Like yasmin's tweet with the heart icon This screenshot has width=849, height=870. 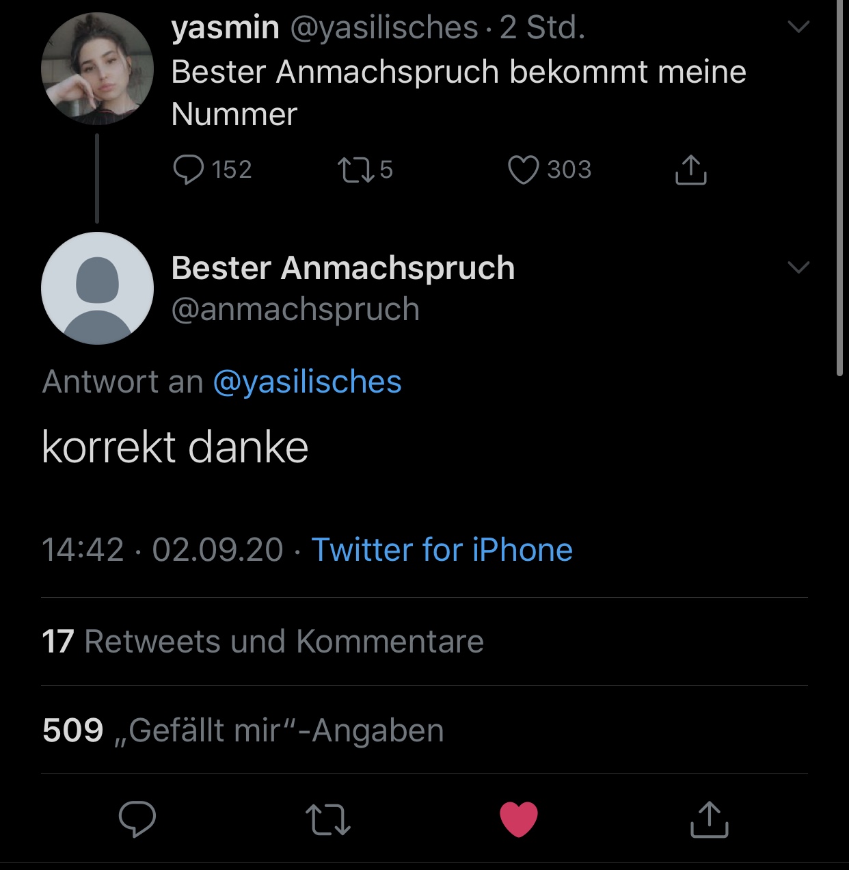pos(524,170)
